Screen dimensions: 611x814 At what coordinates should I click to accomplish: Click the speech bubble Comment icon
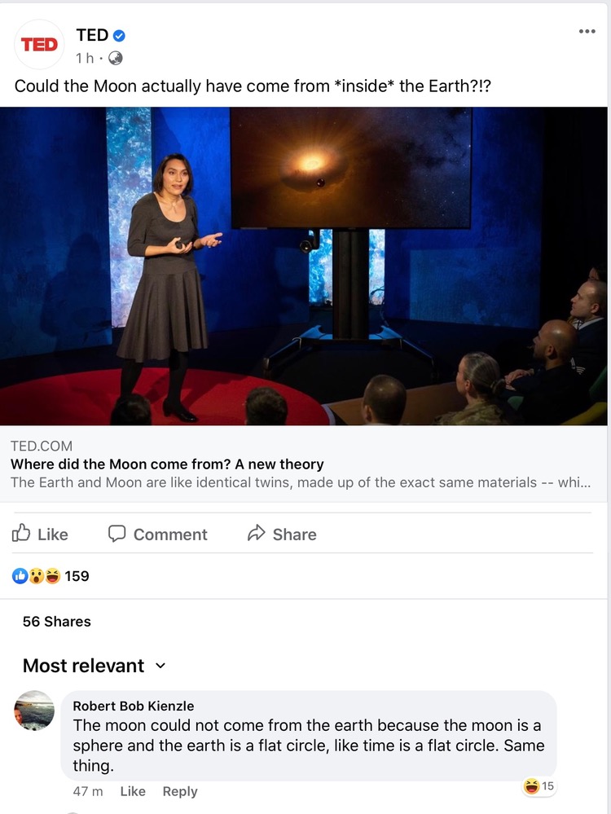tap(116, 534)
